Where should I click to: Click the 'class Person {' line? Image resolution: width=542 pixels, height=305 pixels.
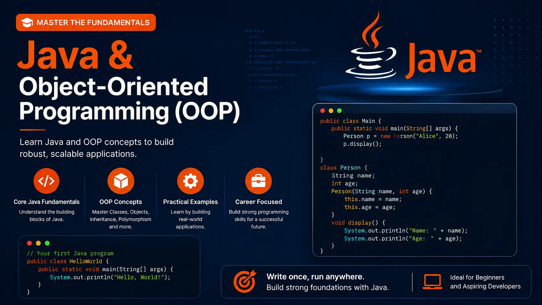click(x=344, y=168)
